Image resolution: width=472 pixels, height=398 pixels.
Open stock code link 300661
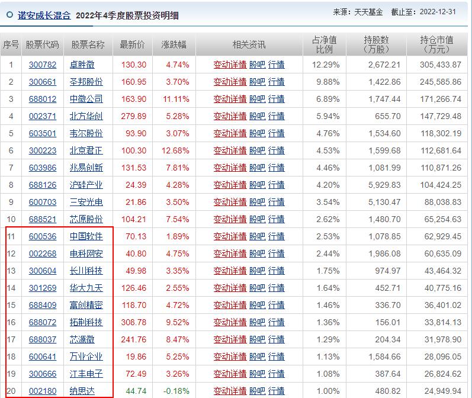click(x=43, y=82)
